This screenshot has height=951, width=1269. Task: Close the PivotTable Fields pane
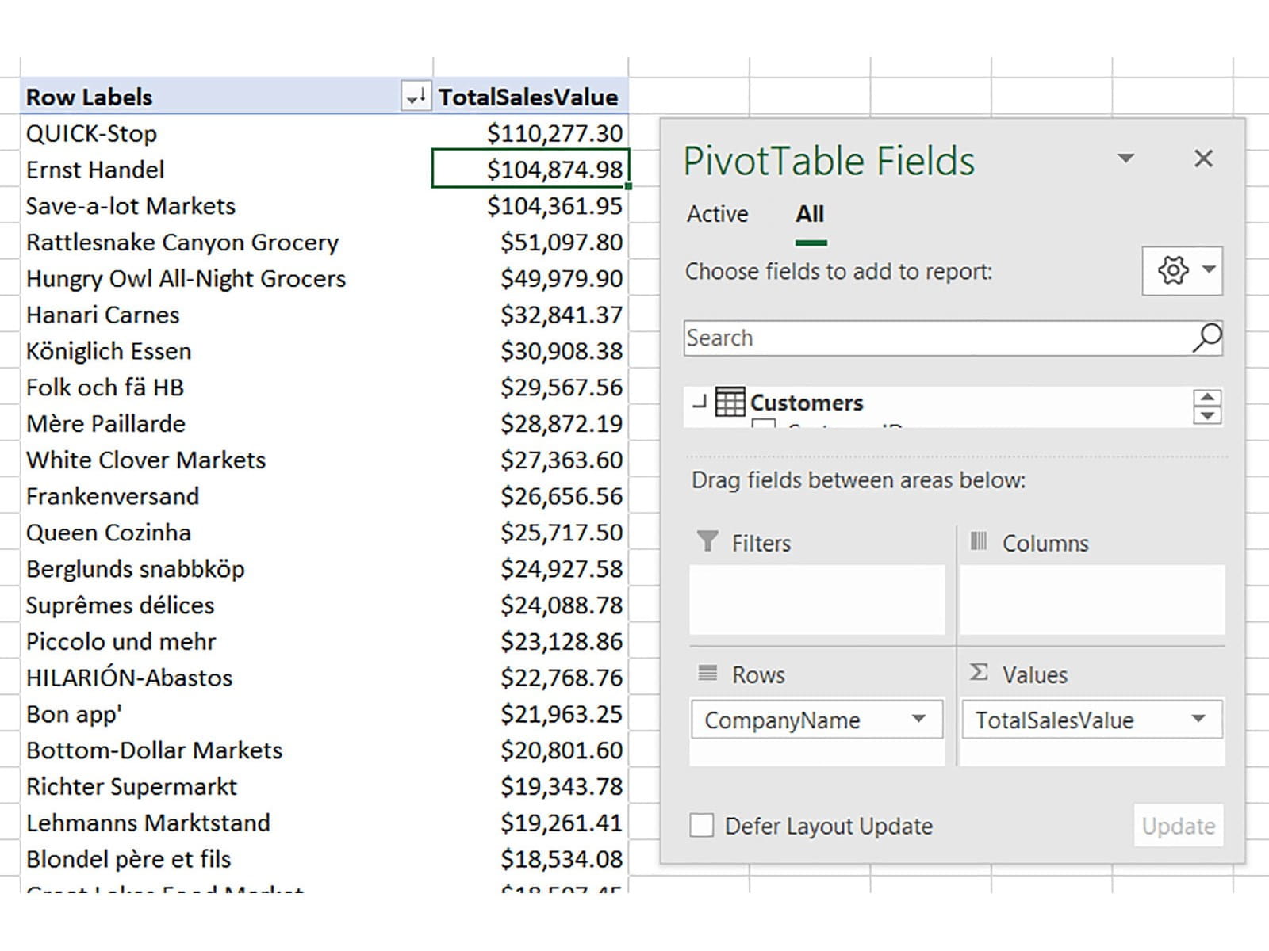point(1203,158)
